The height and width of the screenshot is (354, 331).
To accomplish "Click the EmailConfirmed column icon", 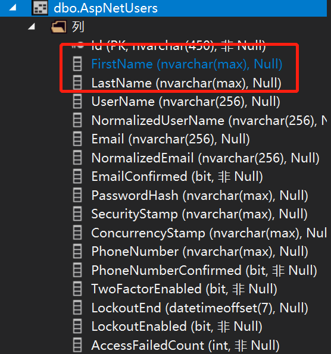I will click(77, 177).
